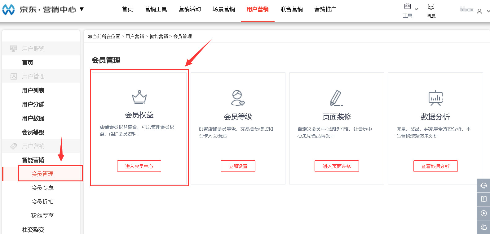The image size is (490, 234).
Task: Click the 用户营销 tag icon in sidebar
Action: coord(13,146)
